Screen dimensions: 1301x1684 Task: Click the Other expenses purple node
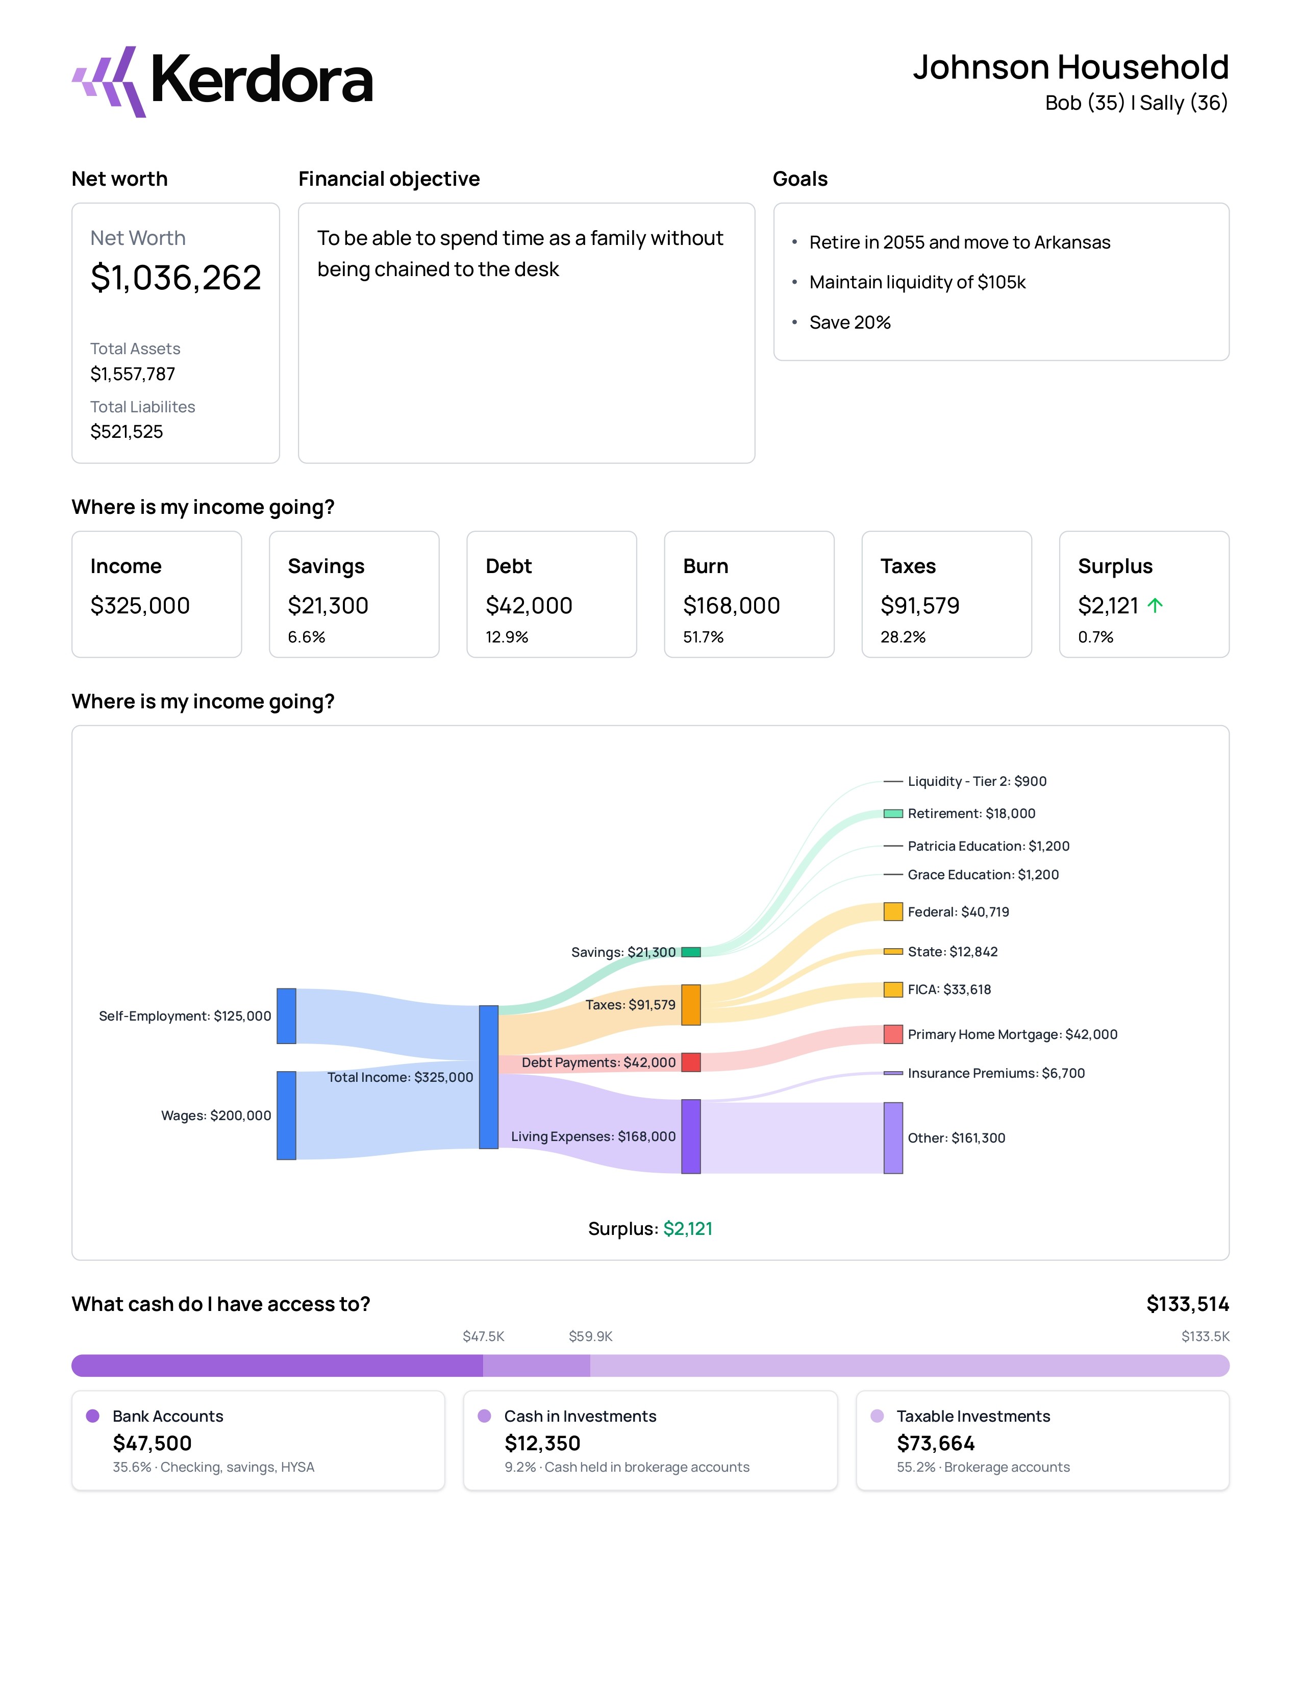(892, 1138)
